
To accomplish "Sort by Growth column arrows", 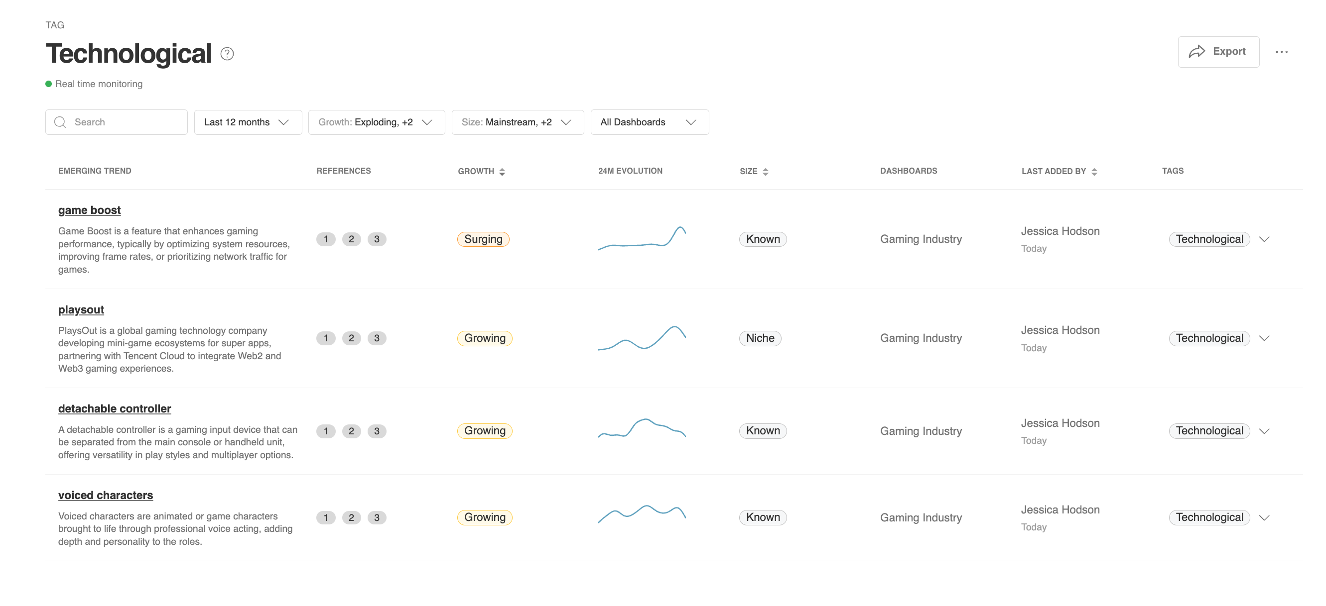I will point(502,172).
